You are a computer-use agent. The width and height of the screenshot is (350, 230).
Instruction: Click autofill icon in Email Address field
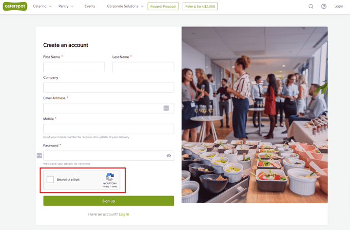point(166,108)
